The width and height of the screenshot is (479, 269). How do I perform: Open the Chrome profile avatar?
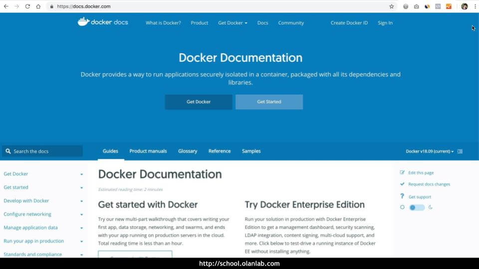[464, 6]
